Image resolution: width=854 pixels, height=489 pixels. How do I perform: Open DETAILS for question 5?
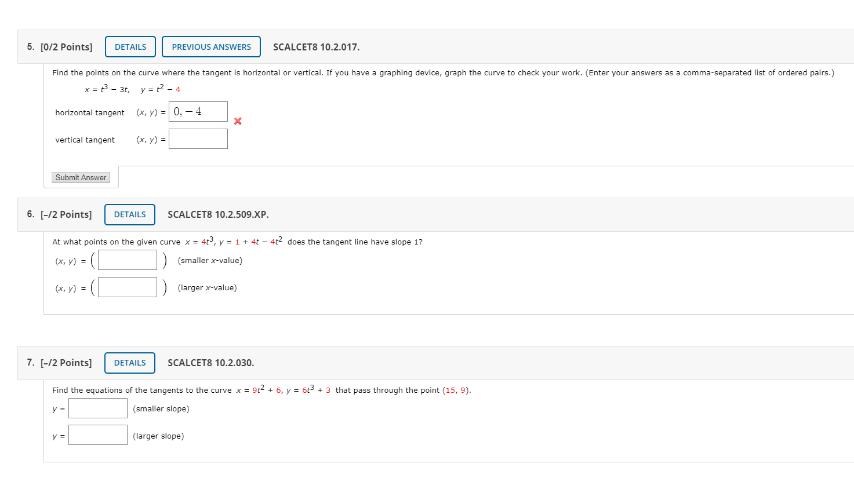tap(130, 47)
